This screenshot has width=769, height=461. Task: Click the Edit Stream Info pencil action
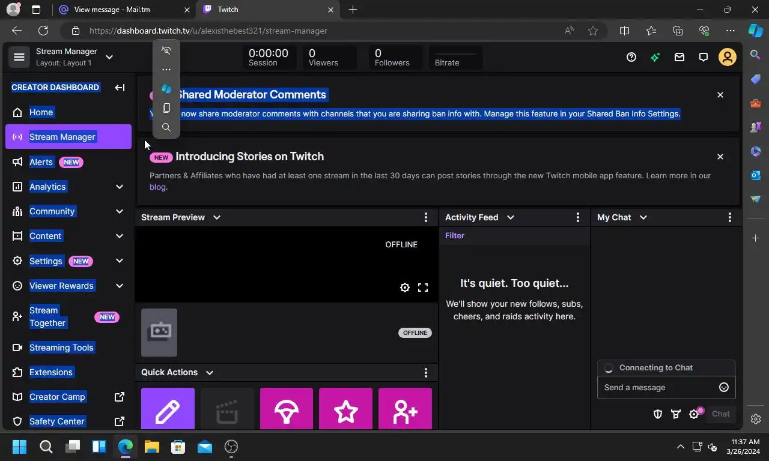coord(168,409)
